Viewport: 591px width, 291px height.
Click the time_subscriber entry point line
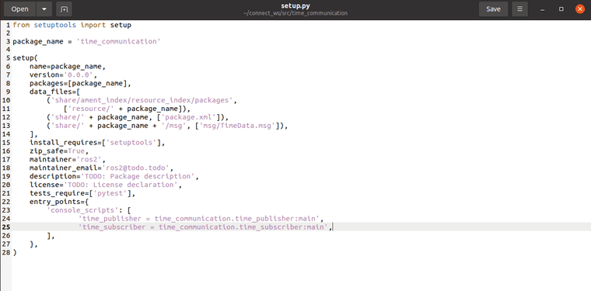pos(205,227)
